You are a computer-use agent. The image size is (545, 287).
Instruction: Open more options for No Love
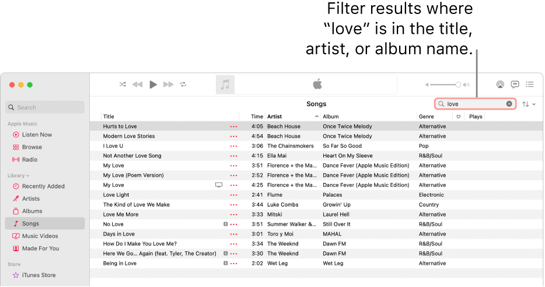pyautogui.click(x=233, y=225)
